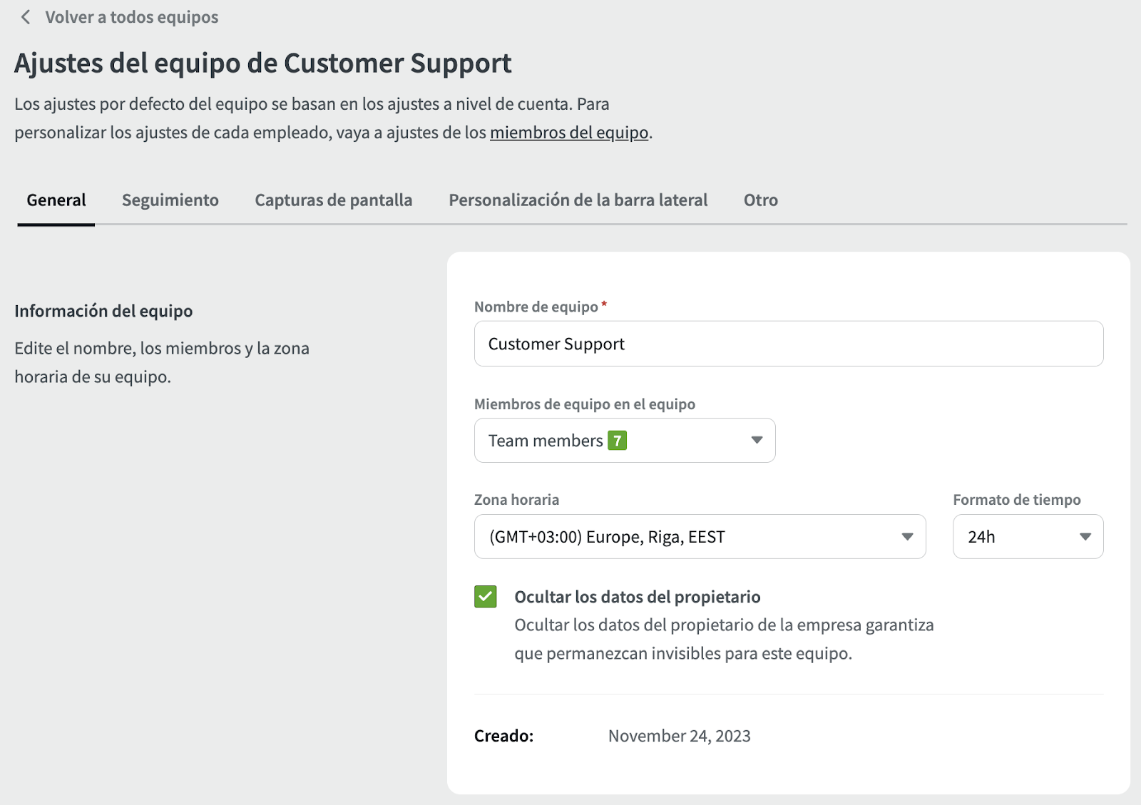Go back via 'Volver a todos equipos'
Viewport: 1141px width, 805px height.
coord(131,17)
